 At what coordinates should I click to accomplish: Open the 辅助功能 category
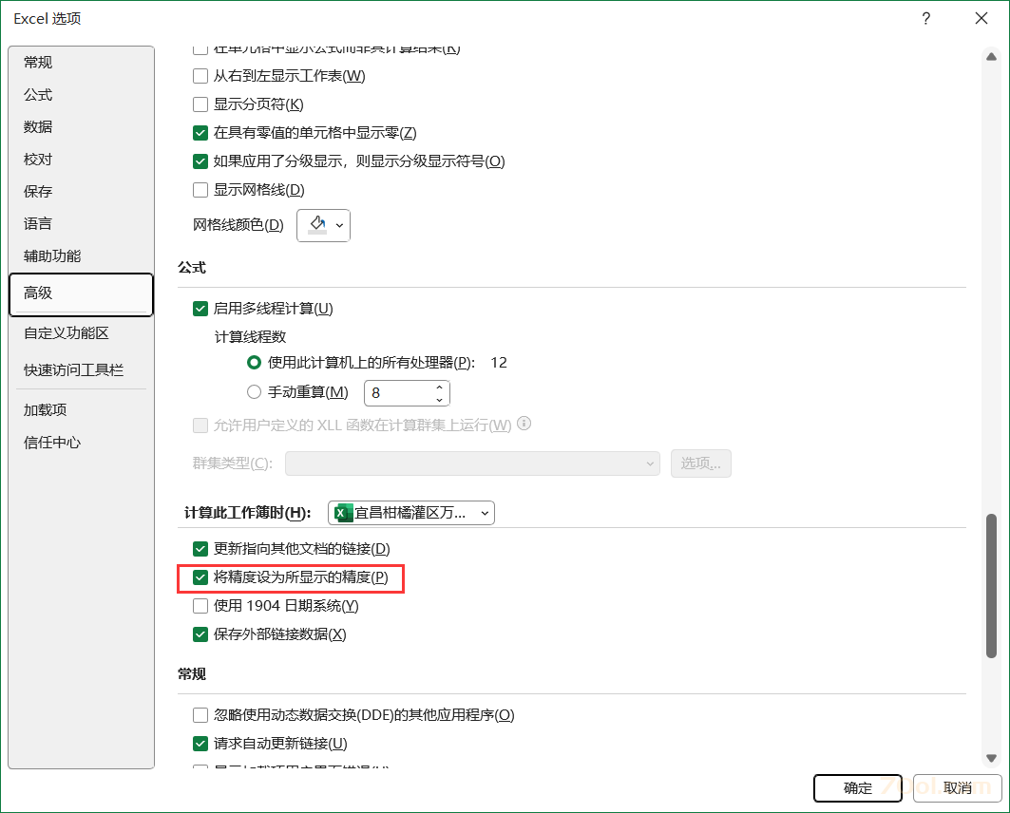[x=81, y=255]
